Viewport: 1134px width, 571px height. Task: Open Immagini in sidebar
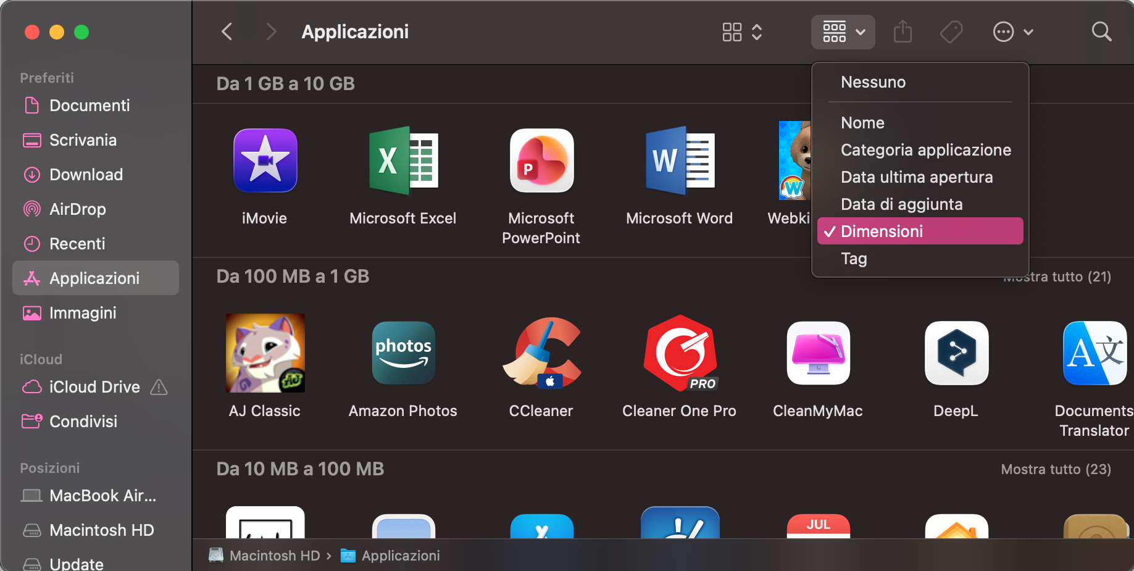click(96, 313)
